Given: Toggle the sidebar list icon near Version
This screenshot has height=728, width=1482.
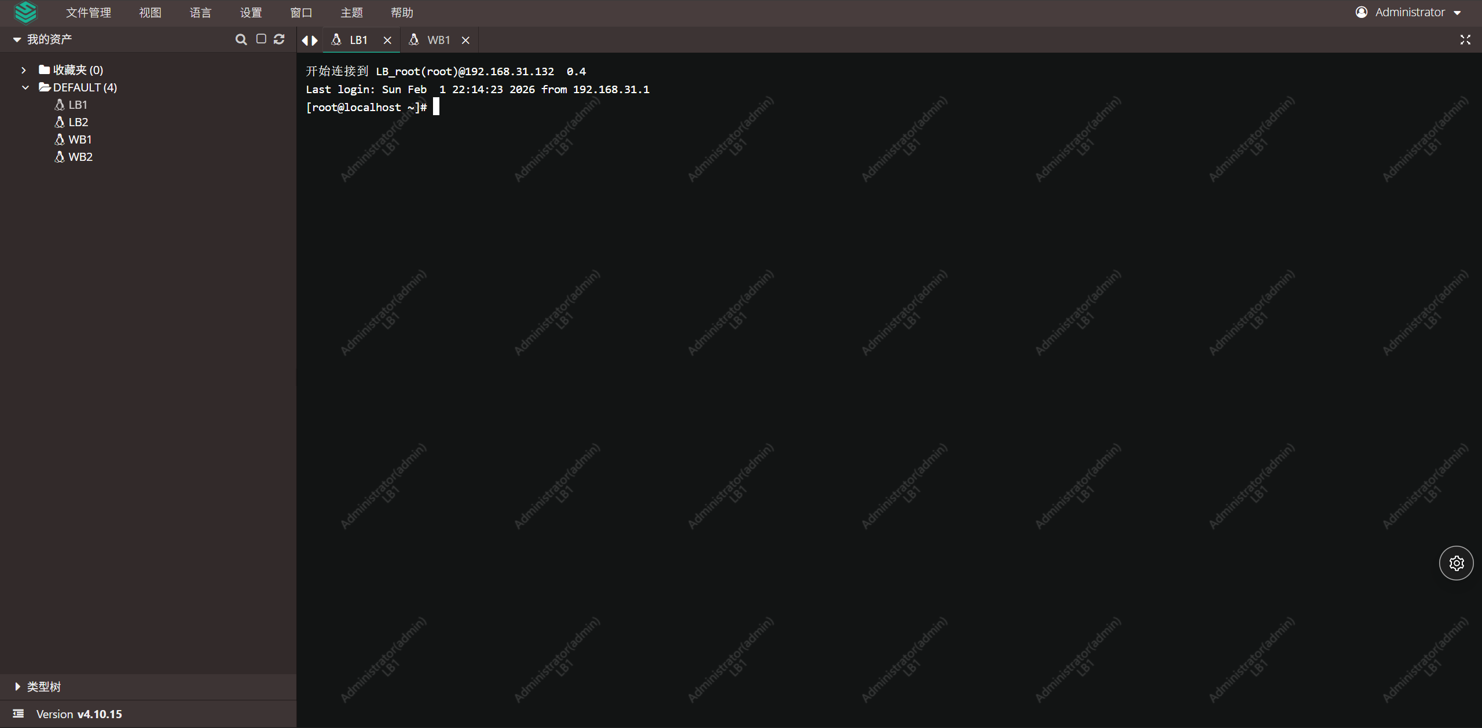Looking at the screenshot, I should 19,714.
